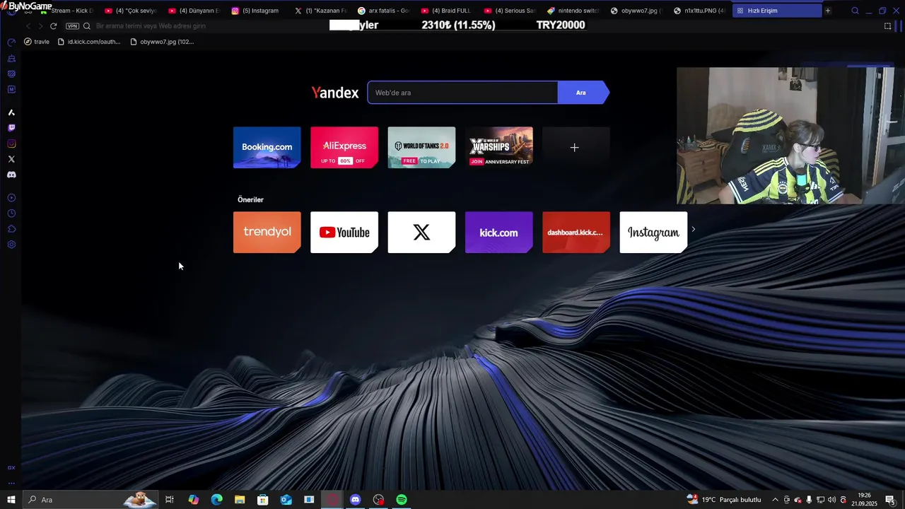Switch to the (4) Serious Sam tab
The height and width of the screenshot is (509, 905).
pos(514,11)
